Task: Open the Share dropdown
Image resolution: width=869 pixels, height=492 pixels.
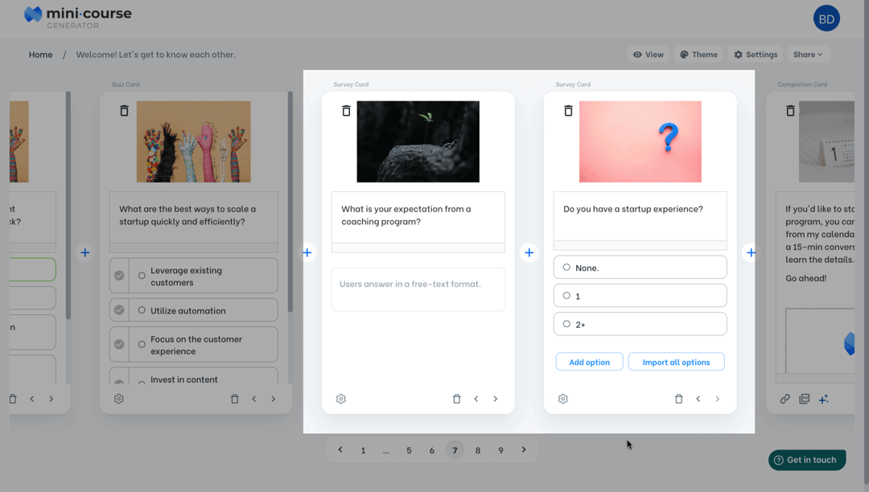Action: coord(808,54)
